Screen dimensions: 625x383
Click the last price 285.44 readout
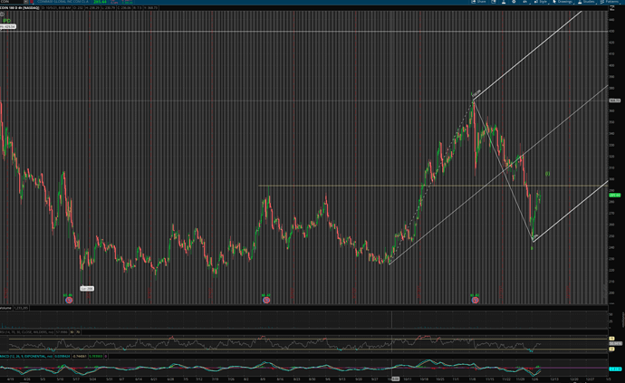pyautogui.click(x=100, y=2)
